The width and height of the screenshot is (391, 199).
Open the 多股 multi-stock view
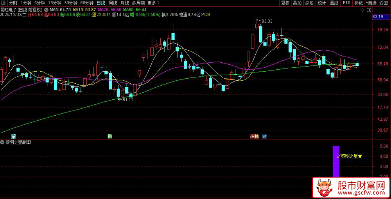(309, 3)
